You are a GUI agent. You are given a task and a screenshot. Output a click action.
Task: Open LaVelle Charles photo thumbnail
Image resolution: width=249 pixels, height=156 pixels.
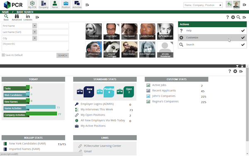coord(147,31)
